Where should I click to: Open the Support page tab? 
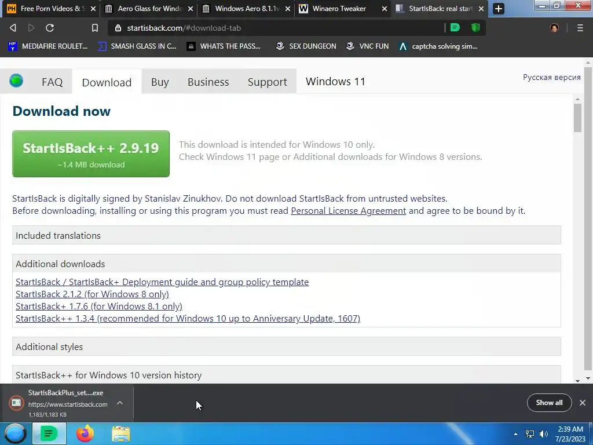click(x=268, y=82)
